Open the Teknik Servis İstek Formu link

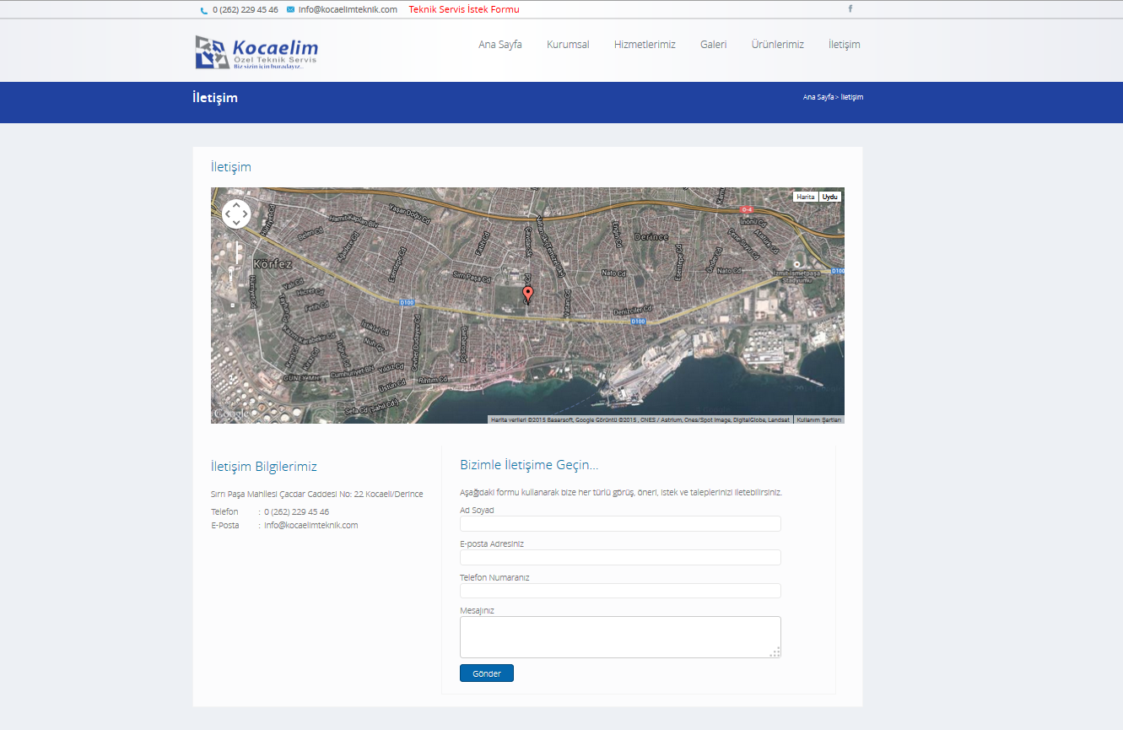click(x=464, y=9)
